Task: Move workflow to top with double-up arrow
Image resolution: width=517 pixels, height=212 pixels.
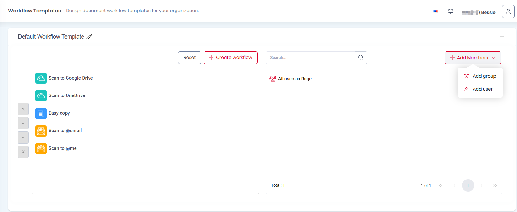Action: point(23,109)
